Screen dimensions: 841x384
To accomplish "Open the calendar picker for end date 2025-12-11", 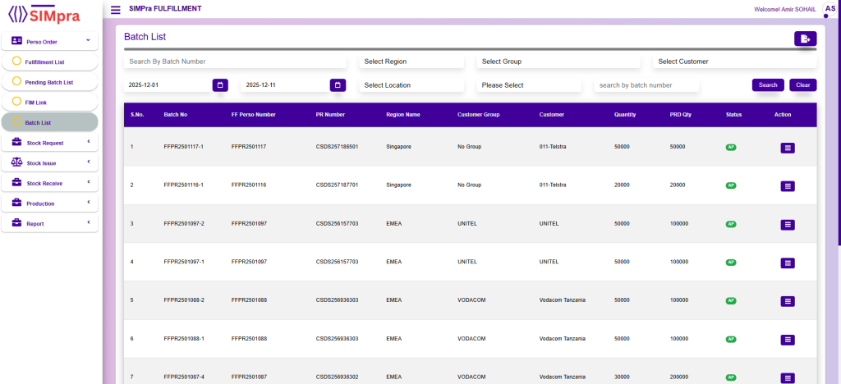I will [338, 85].
